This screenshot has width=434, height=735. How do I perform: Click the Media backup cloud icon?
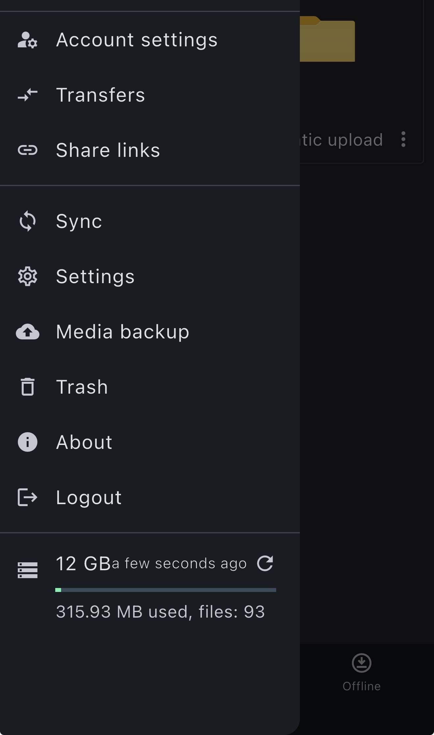28,331
